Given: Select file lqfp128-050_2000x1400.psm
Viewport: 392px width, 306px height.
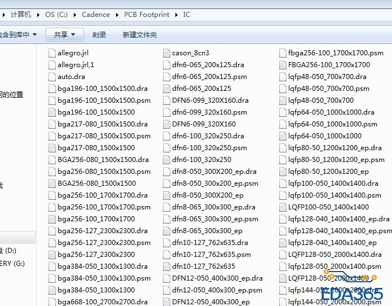Looking at the screenshot, I should (330, 266).
